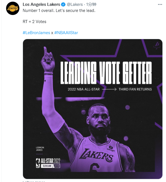Open the tweet's 1分钟 timestamp
166x182 pixels.
tap(91, 4)
